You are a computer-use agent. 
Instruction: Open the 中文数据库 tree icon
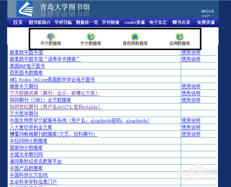click(51, 37)
